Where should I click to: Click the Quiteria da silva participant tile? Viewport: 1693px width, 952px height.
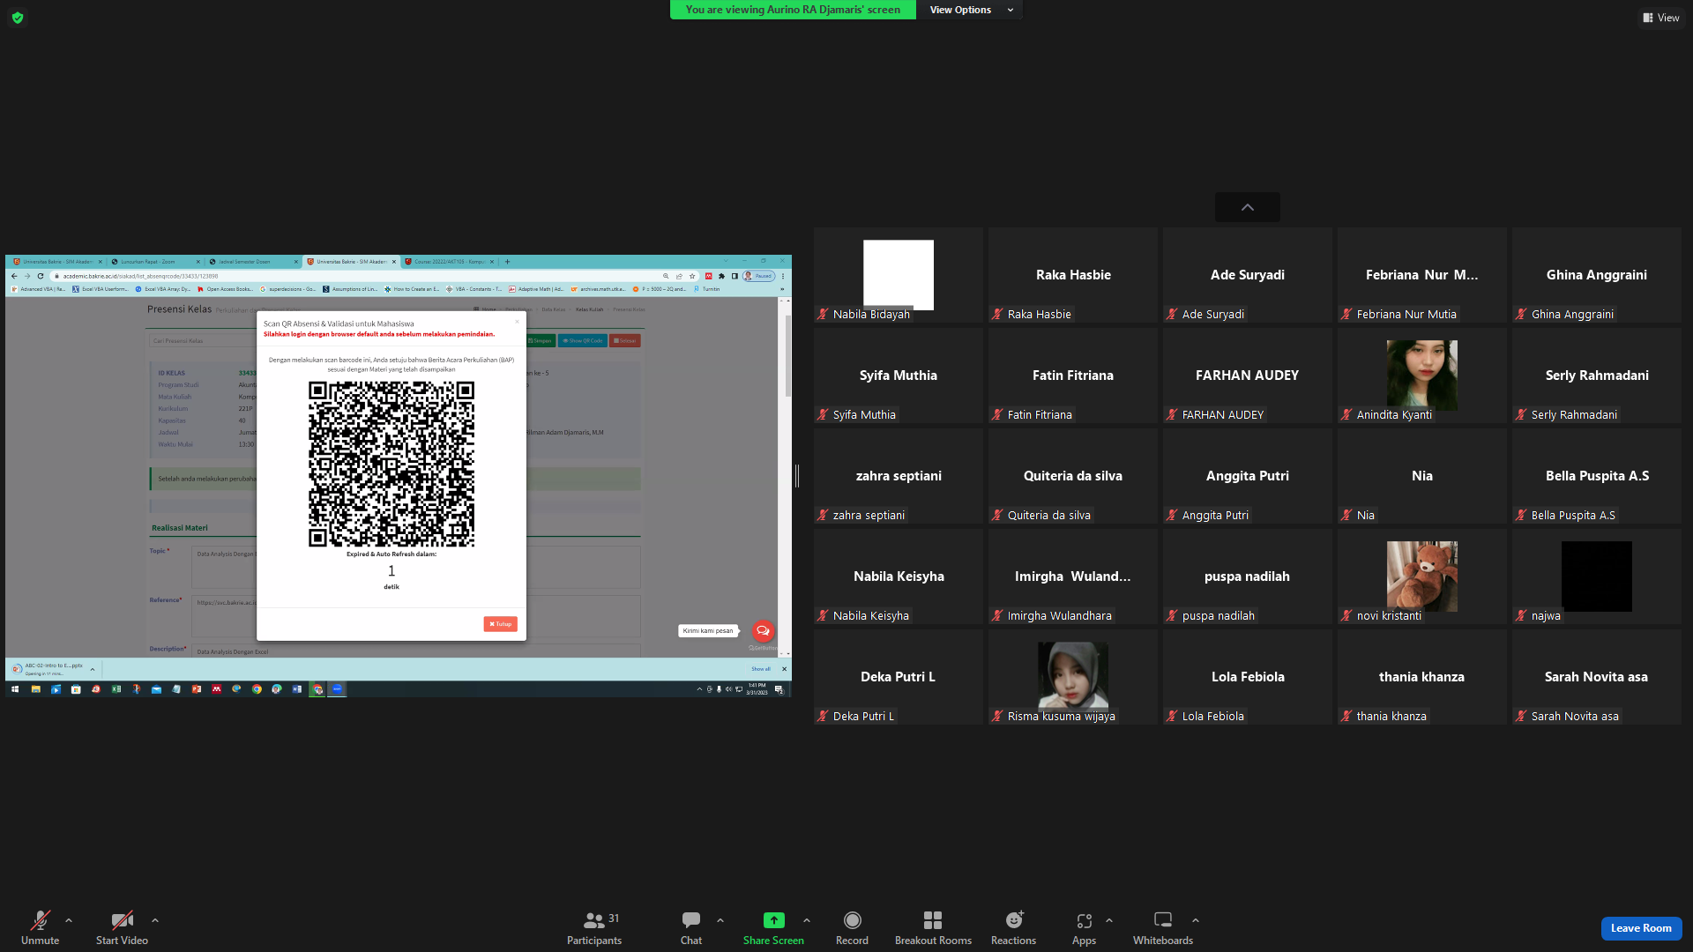click(x=1073, y=476)
